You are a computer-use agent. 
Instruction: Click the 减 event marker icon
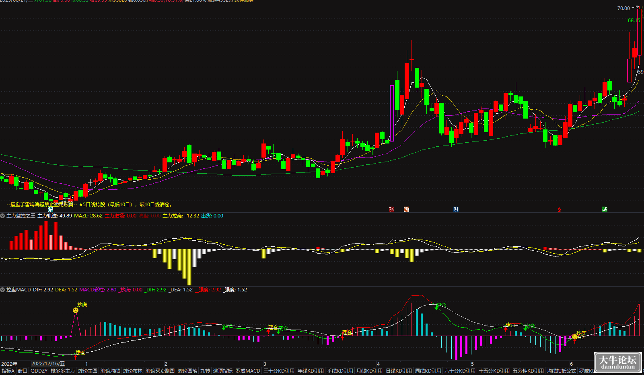[x=605, y=209]
